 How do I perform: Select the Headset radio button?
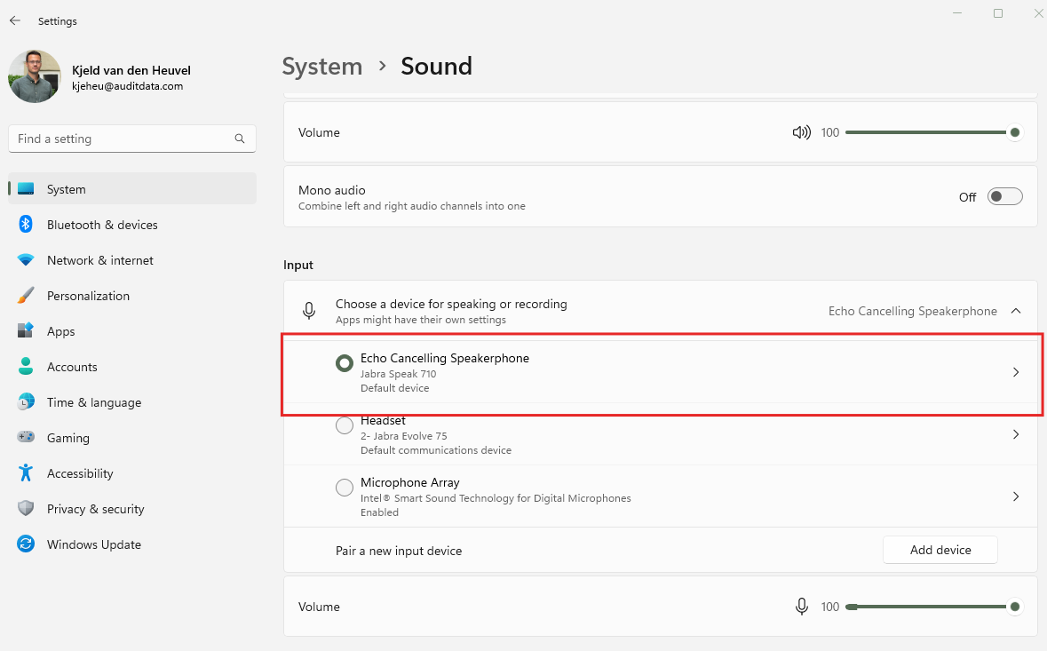(345, 425)
